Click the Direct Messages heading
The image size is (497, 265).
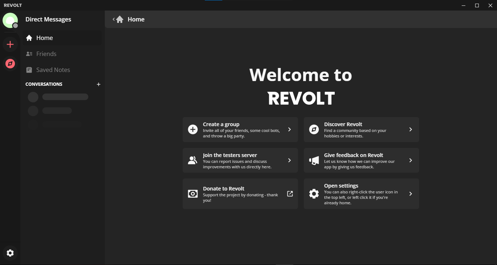click(48, 19)
